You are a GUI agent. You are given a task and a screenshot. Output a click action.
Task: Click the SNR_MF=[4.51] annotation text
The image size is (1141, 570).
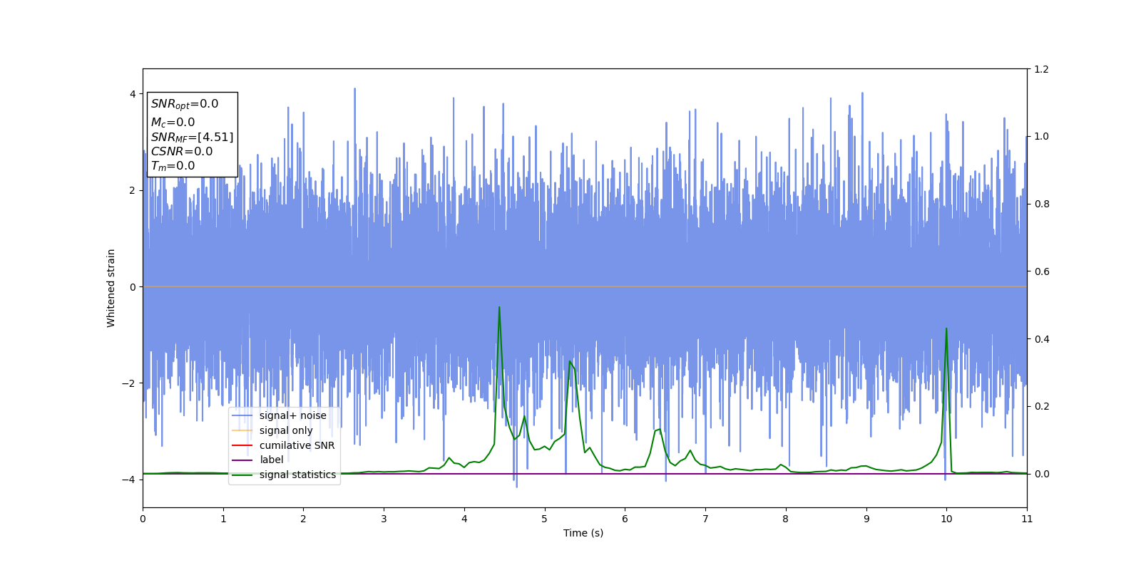(x=192, y=137)
